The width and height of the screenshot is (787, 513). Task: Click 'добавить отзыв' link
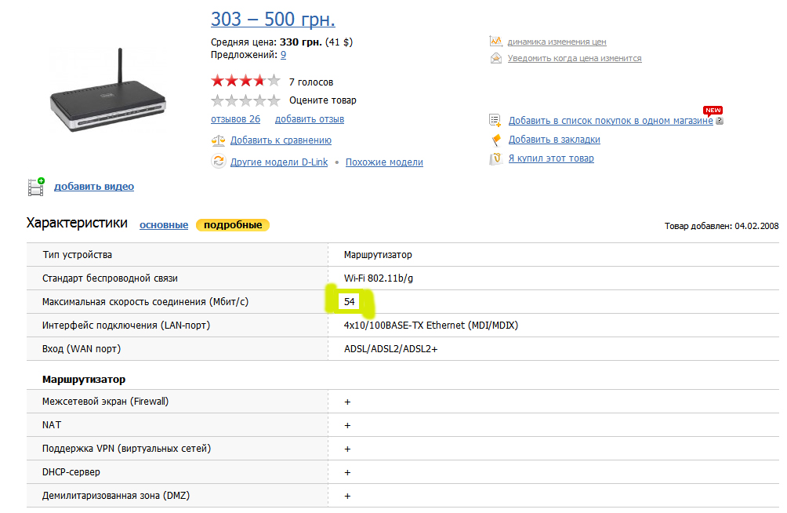point(309,119)
